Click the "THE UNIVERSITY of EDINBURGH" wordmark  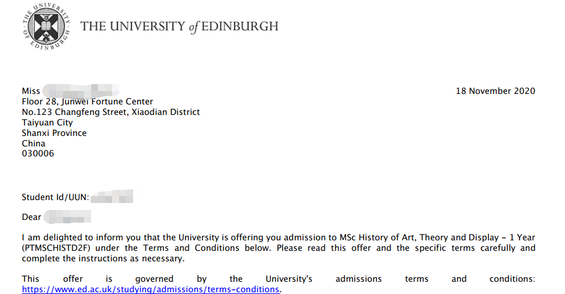[179, 26]
